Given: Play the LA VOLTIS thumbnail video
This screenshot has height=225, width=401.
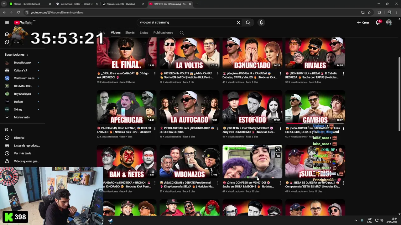Looking at the screenshot, I should [190, 53].
